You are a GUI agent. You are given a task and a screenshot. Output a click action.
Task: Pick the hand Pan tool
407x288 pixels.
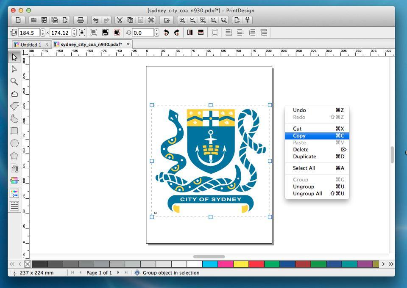[x=14, y=94]
